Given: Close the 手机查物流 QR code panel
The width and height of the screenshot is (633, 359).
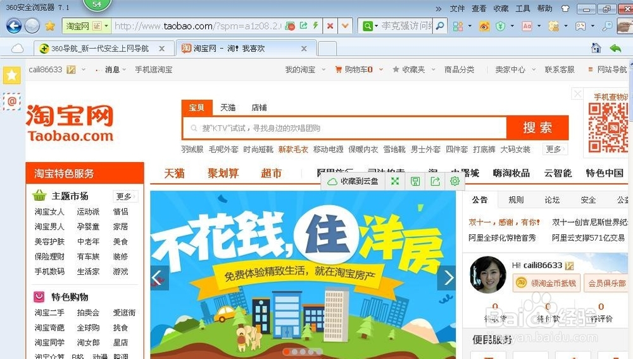Looking at the screenshot, I should (578, 94).
